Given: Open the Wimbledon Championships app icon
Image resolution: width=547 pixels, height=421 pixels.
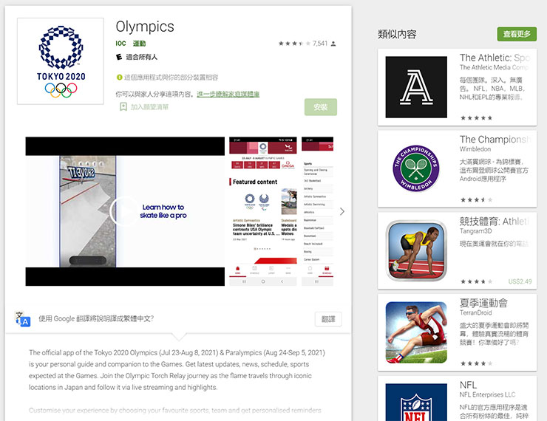Looking at the screenshot, I should [416, 168].
